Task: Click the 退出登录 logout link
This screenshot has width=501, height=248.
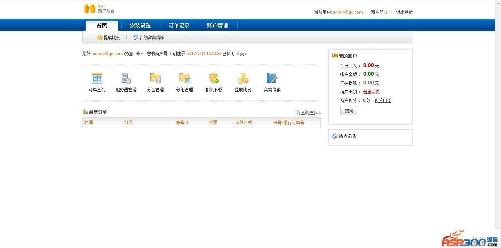Action: tap(404, 12)
